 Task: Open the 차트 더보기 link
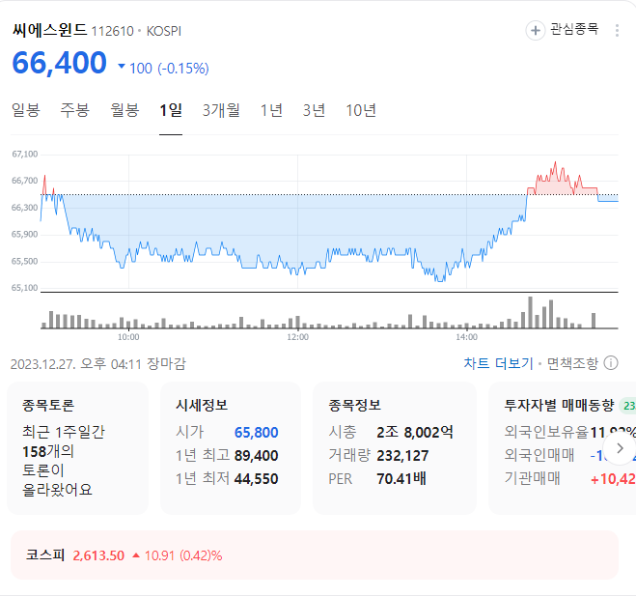pyautogui.click(x=498, y=363)
